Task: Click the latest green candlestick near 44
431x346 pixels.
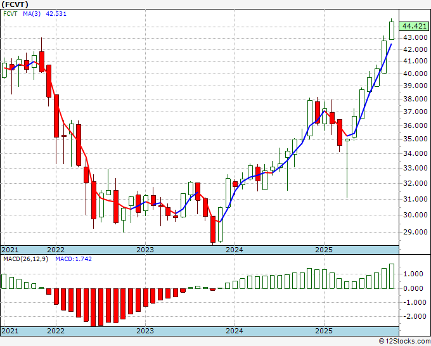Action: (x=392, y=30)
